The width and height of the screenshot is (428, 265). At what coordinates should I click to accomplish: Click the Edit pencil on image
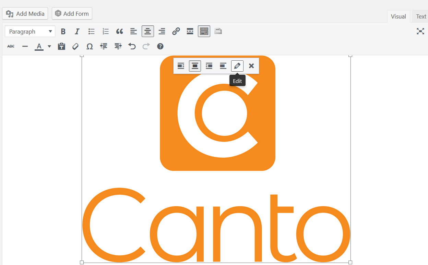coord(237,66)
